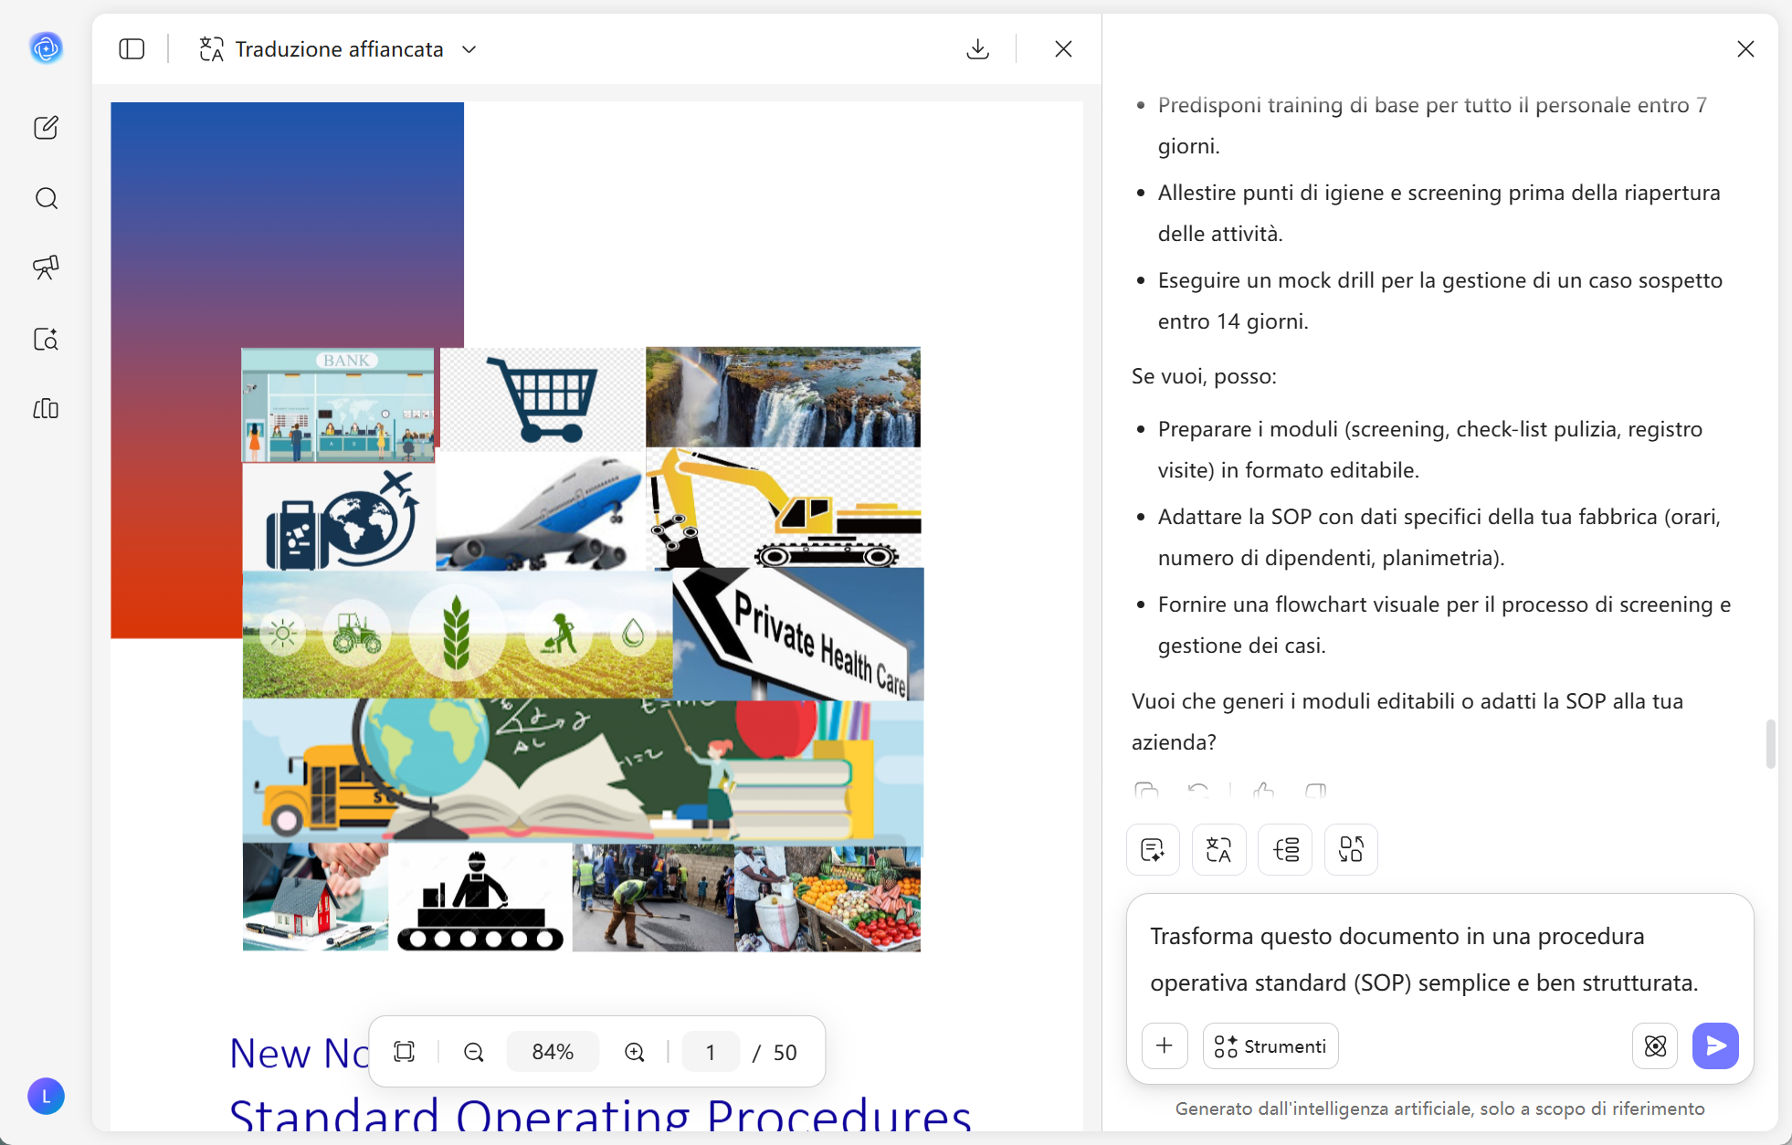Send the typed prompt message
The height and width of the screenshot is (1145, 1792).
click(1715, 1046)
